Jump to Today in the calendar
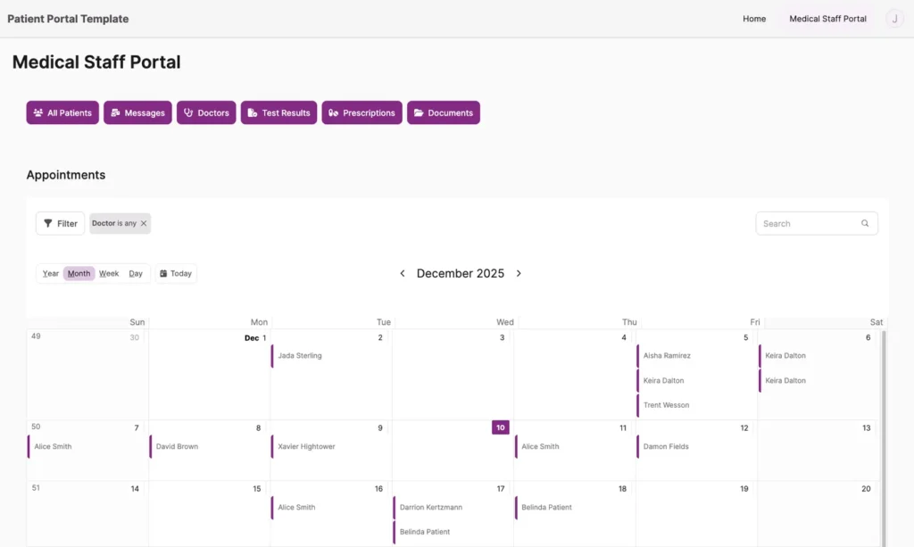The width and height of the screenshot is (914, 547). (x=176, y=274)
